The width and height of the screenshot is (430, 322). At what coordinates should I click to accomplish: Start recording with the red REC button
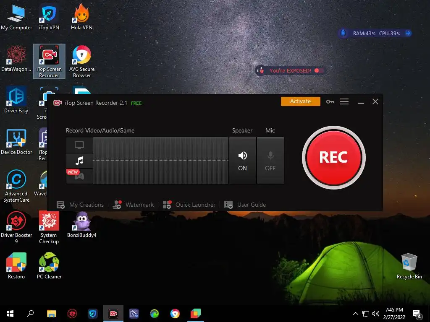tap(333, 158)
